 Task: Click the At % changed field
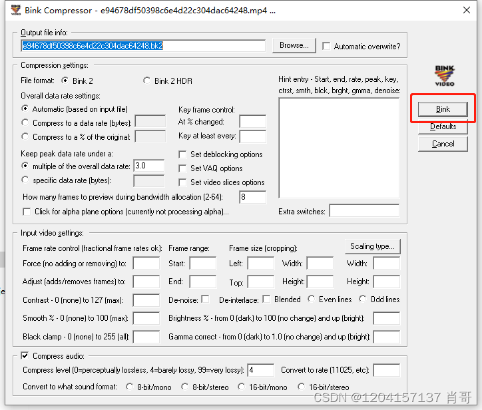(253, 121)
